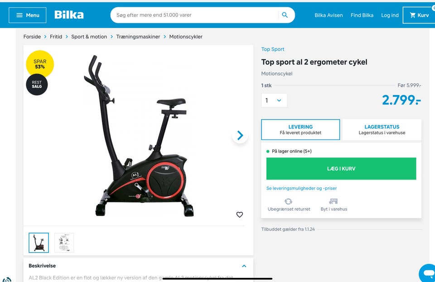
Task: Add product to favorites with heart icon
Action: 239,215
